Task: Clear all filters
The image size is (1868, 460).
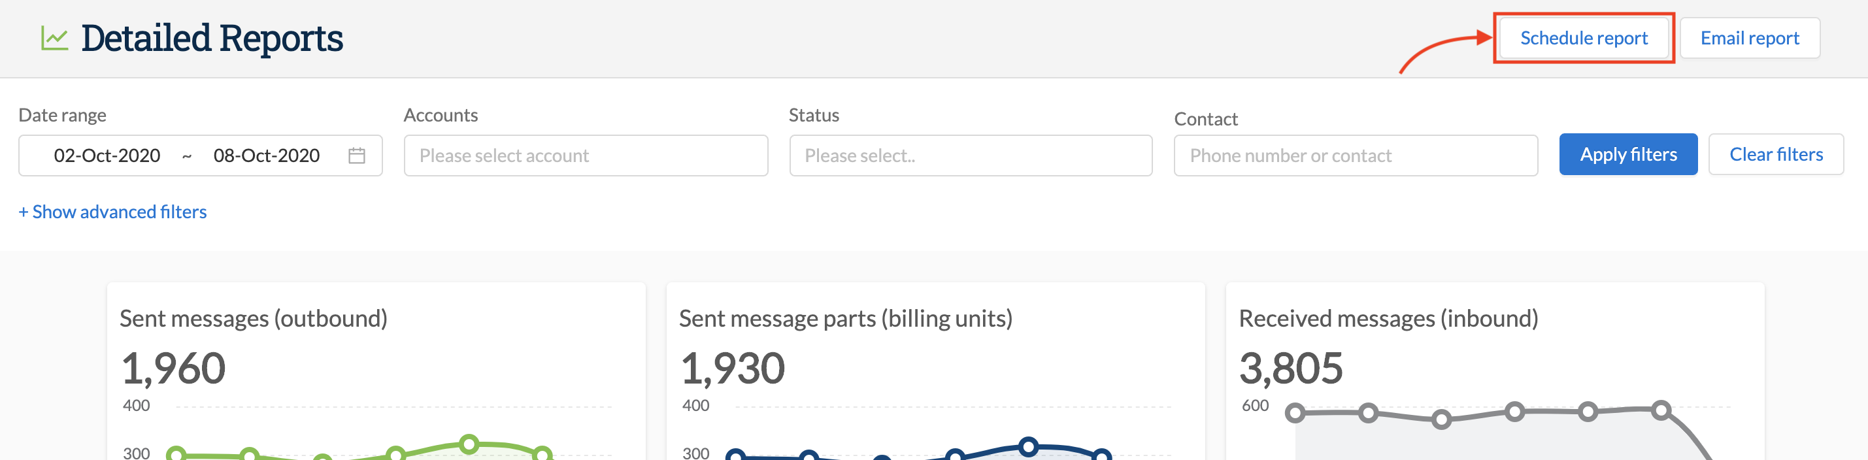Action: pos(1776,154)
